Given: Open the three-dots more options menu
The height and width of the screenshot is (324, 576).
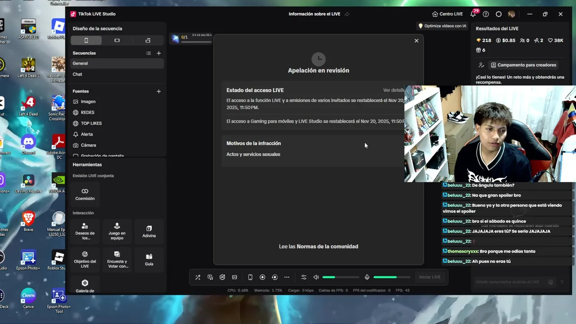Looking at the screenshot, I should pos(287,277).
